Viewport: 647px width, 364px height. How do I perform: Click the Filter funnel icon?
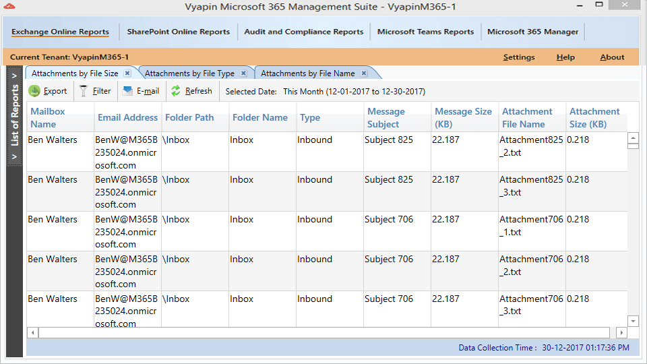click(x=84, y=91)
